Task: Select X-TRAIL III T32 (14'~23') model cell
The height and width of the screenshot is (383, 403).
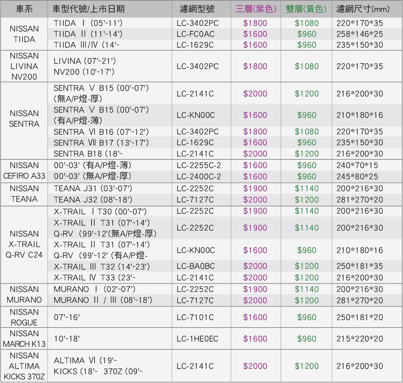Action: (110, 266)
